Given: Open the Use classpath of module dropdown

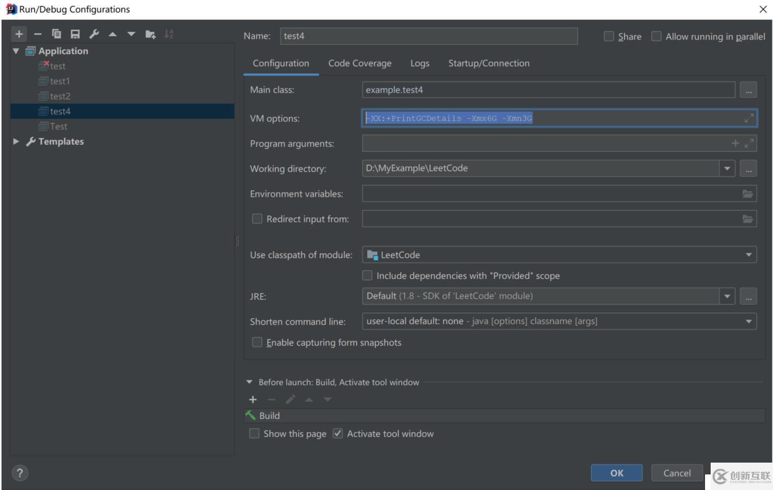Looking at the screenshot, I should point(748,255).
